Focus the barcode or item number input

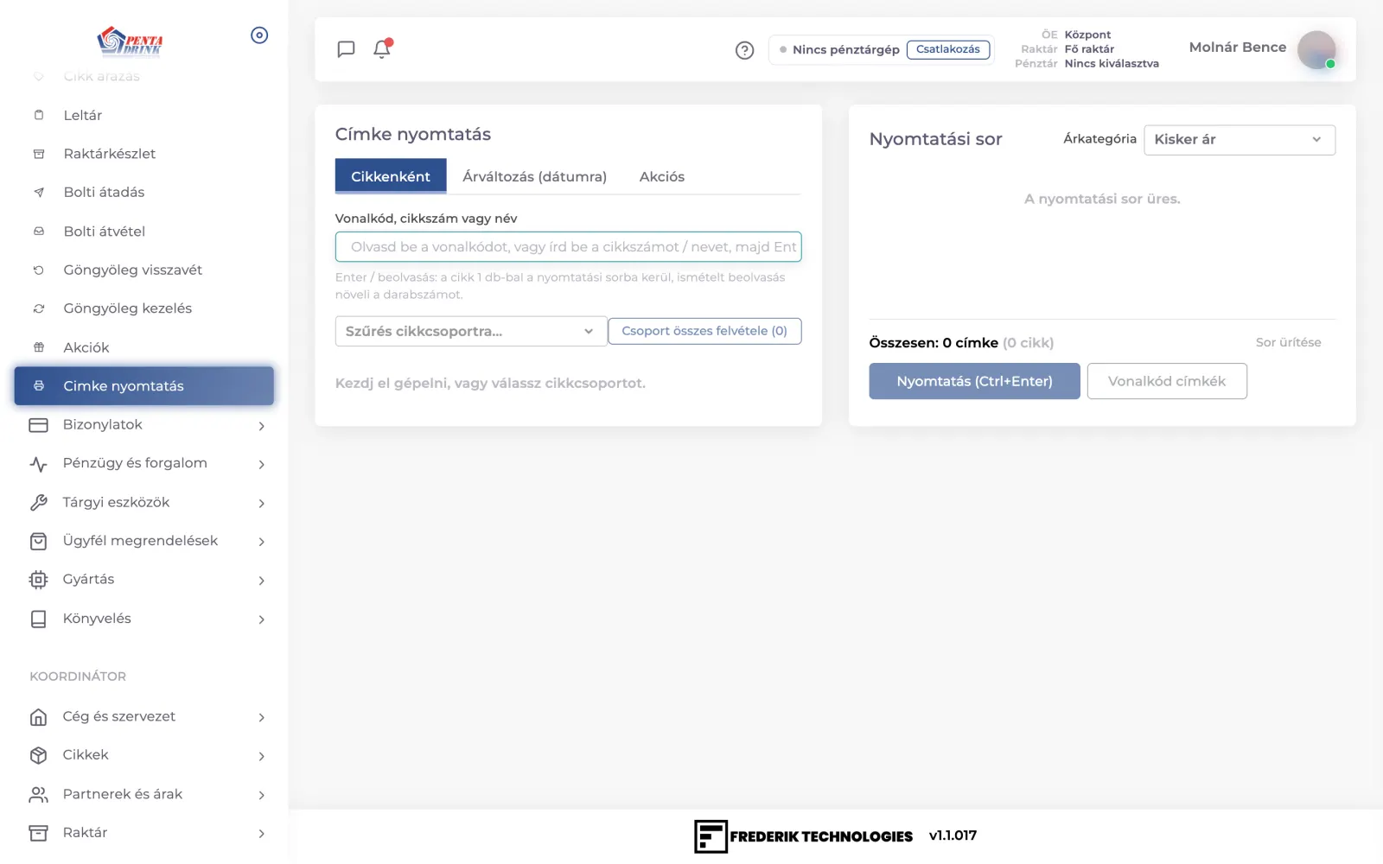568,247
